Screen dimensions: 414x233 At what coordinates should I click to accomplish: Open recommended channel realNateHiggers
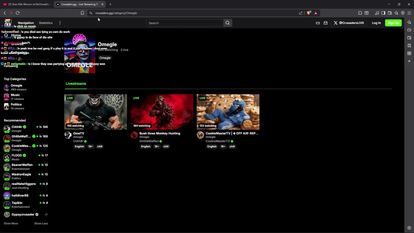click(x=26, y=186)
